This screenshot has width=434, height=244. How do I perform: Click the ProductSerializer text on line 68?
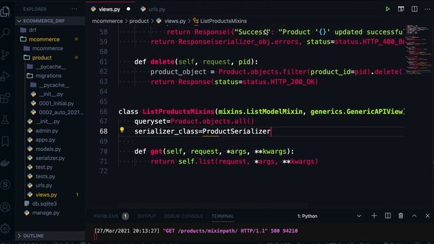(x=237, y=131)
